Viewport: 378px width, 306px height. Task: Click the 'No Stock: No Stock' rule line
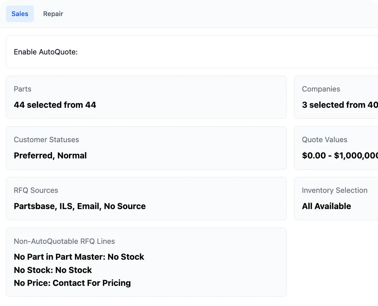[x=52, y=270]
